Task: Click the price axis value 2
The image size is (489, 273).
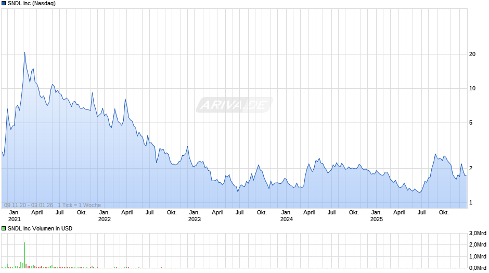Action: point(471,168)
